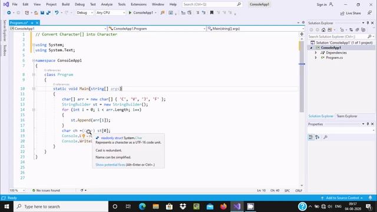Click Show All Files icon
The width and height of the screenshot is (377, 212).
363,30
